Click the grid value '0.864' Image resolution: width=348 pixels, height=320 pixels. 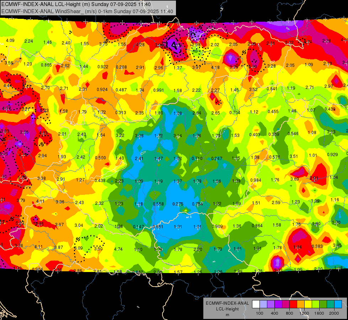257,226
